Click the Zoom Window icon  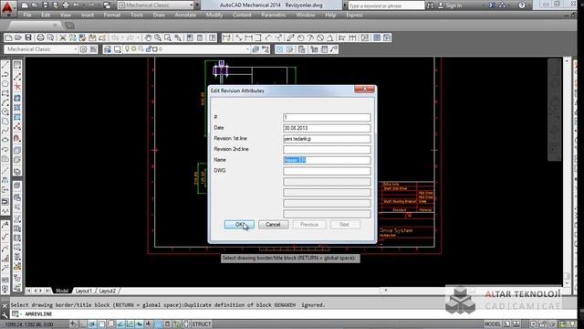pos(168,37)
